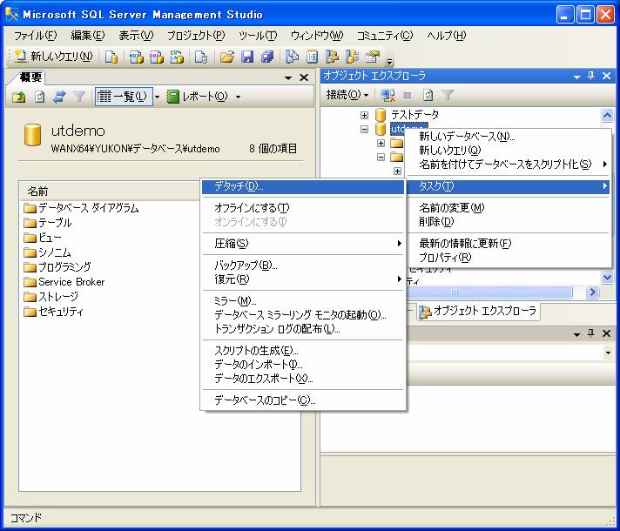This screenshot has height=531, width=620.
Task: Click the Save floppy disk icon
Action: tap(246, 57)
